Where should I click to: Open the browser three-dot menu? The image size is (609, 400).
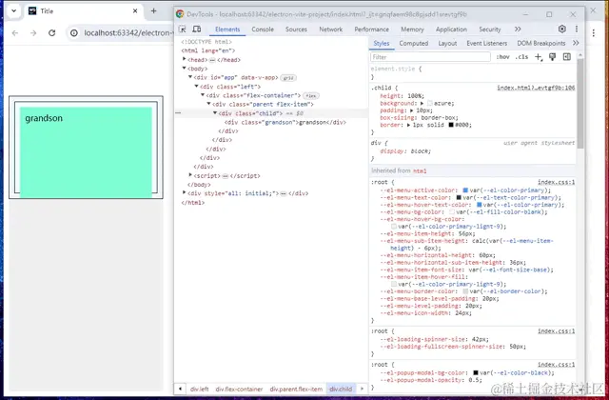594,33
